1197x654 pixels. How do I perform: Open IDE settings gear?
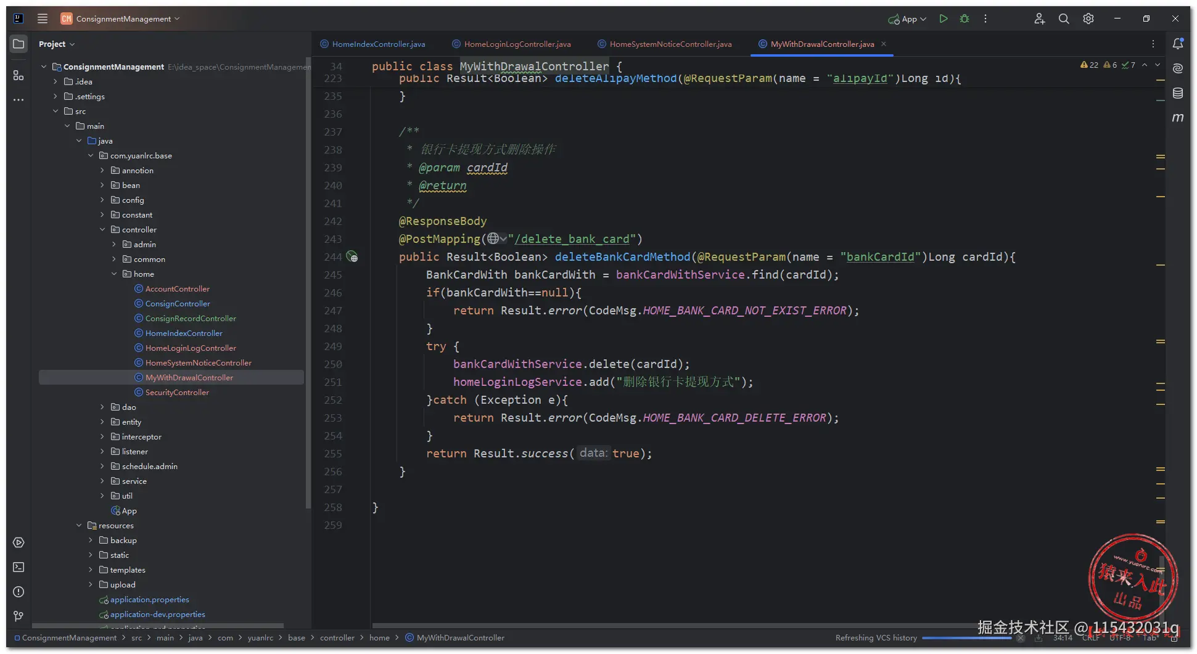tap(1088, 18)
